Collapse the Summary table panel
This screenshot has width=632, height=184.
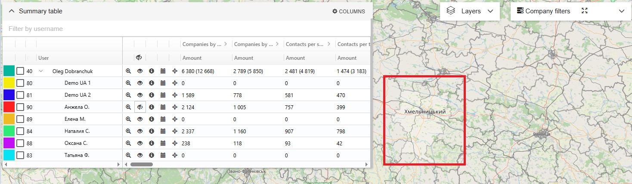pyautogui.click(x=12, y=11)
